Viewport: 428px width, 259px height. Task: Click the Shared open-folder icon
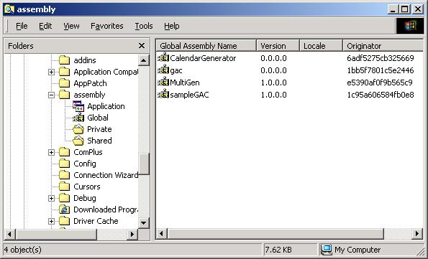[x=78, y=141]
